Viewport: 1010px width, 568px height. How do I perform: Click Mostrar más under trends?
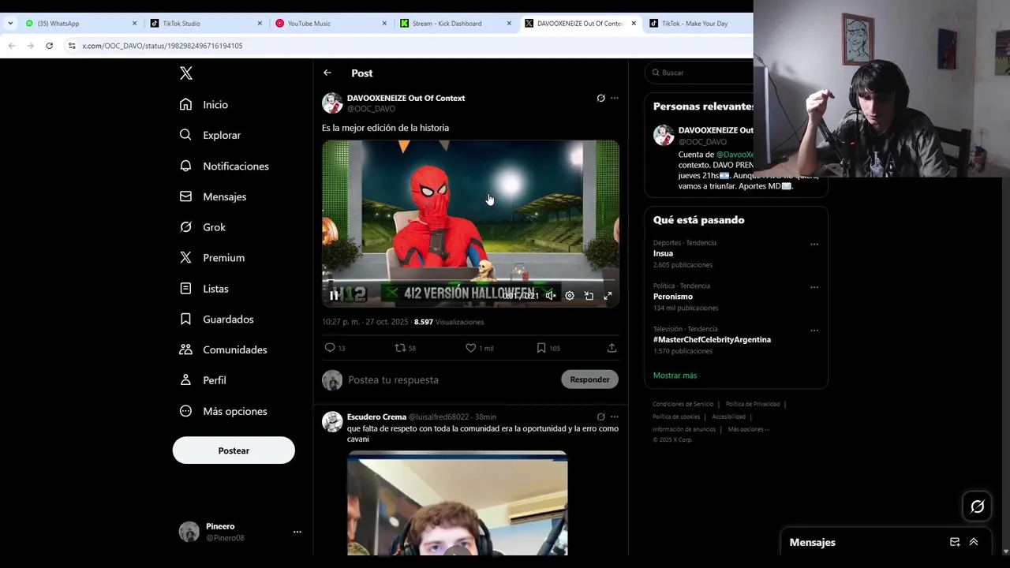click(x=675, y=376)
